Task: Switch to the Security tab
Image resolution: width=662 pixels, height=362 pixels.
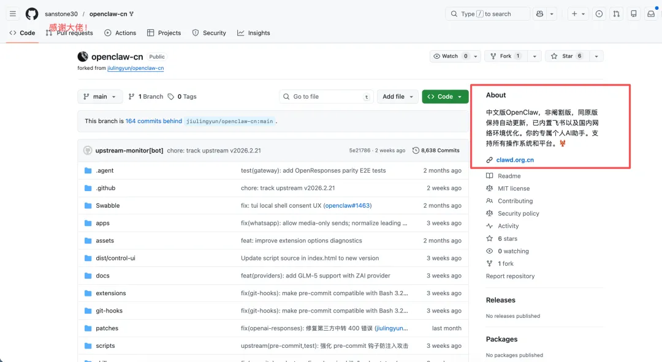Action: [209, 33]
